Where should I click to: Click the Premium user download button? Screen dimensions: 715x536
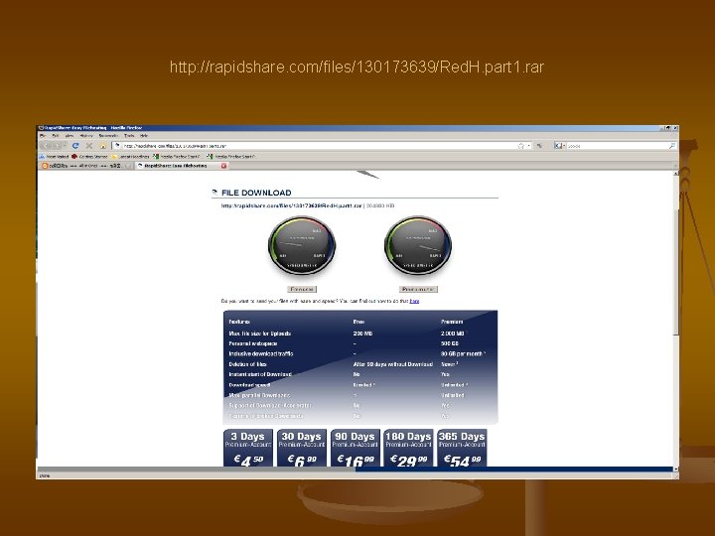tap(418, 290)
